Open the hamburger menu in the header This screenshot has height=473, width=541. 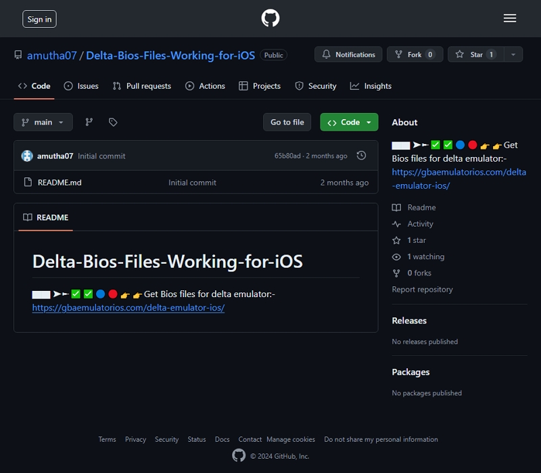pyautogui.click(x=510, y=18)
